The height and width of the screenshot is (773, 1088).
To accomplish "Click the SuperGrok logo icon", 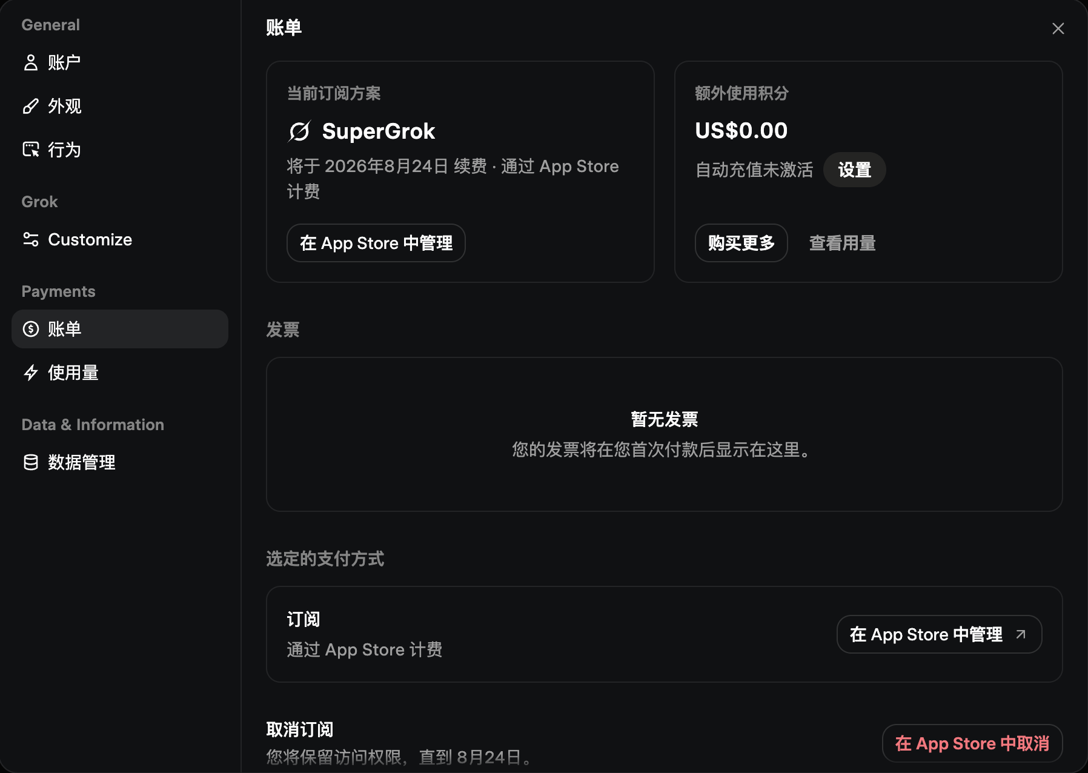I will click(299, 131).
